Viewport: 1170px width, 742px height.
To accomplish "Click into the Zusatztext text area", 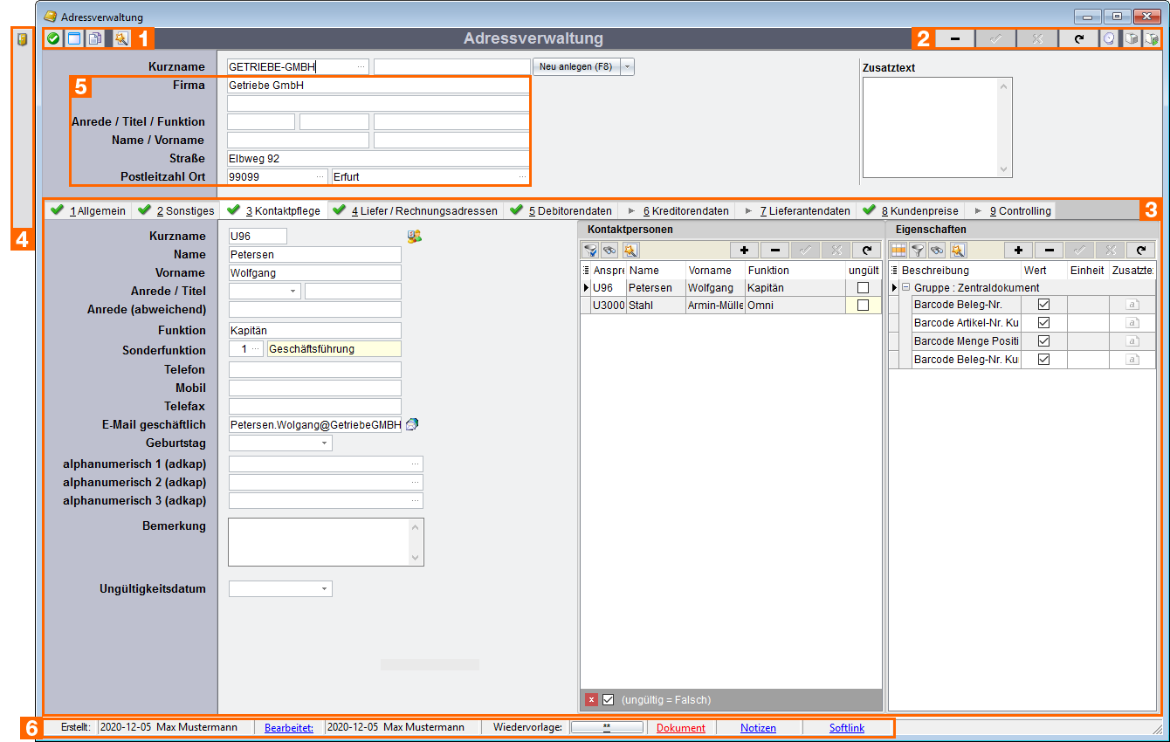I will pos(937,127).
